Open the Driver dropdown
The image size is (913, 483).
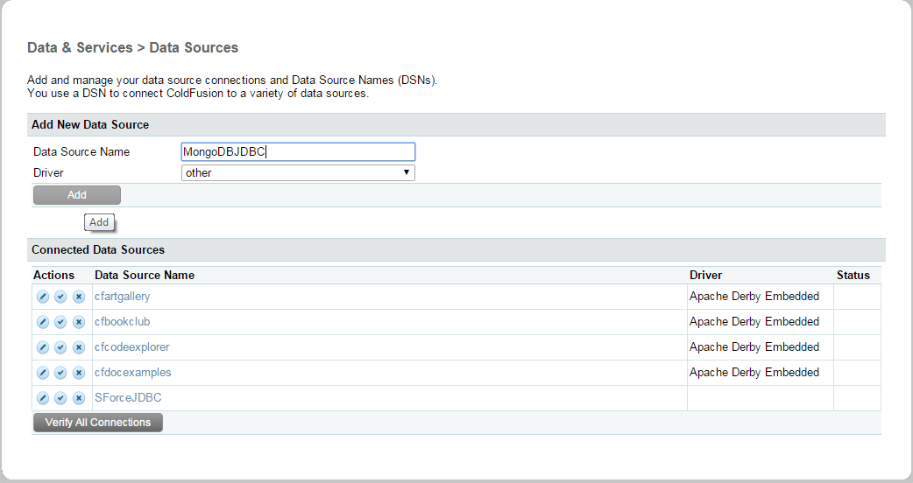point(298,173)
